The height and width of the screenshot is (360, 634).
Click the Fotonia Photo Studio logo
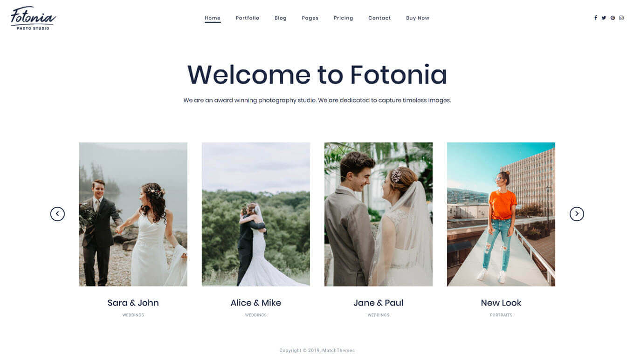[x=33, y=18]
